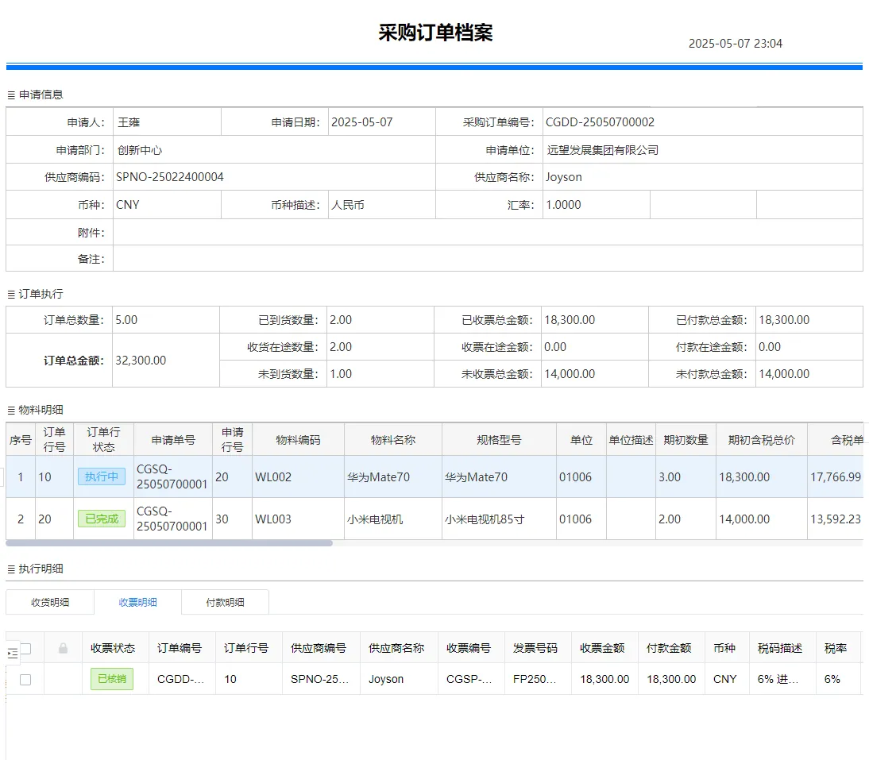Click the list icon beside 物料明细 header
869x760 pixels.
(11, 411)
